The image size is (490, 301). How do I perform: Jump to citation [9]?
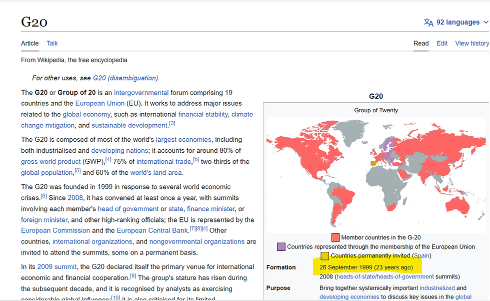pos(133,275)
